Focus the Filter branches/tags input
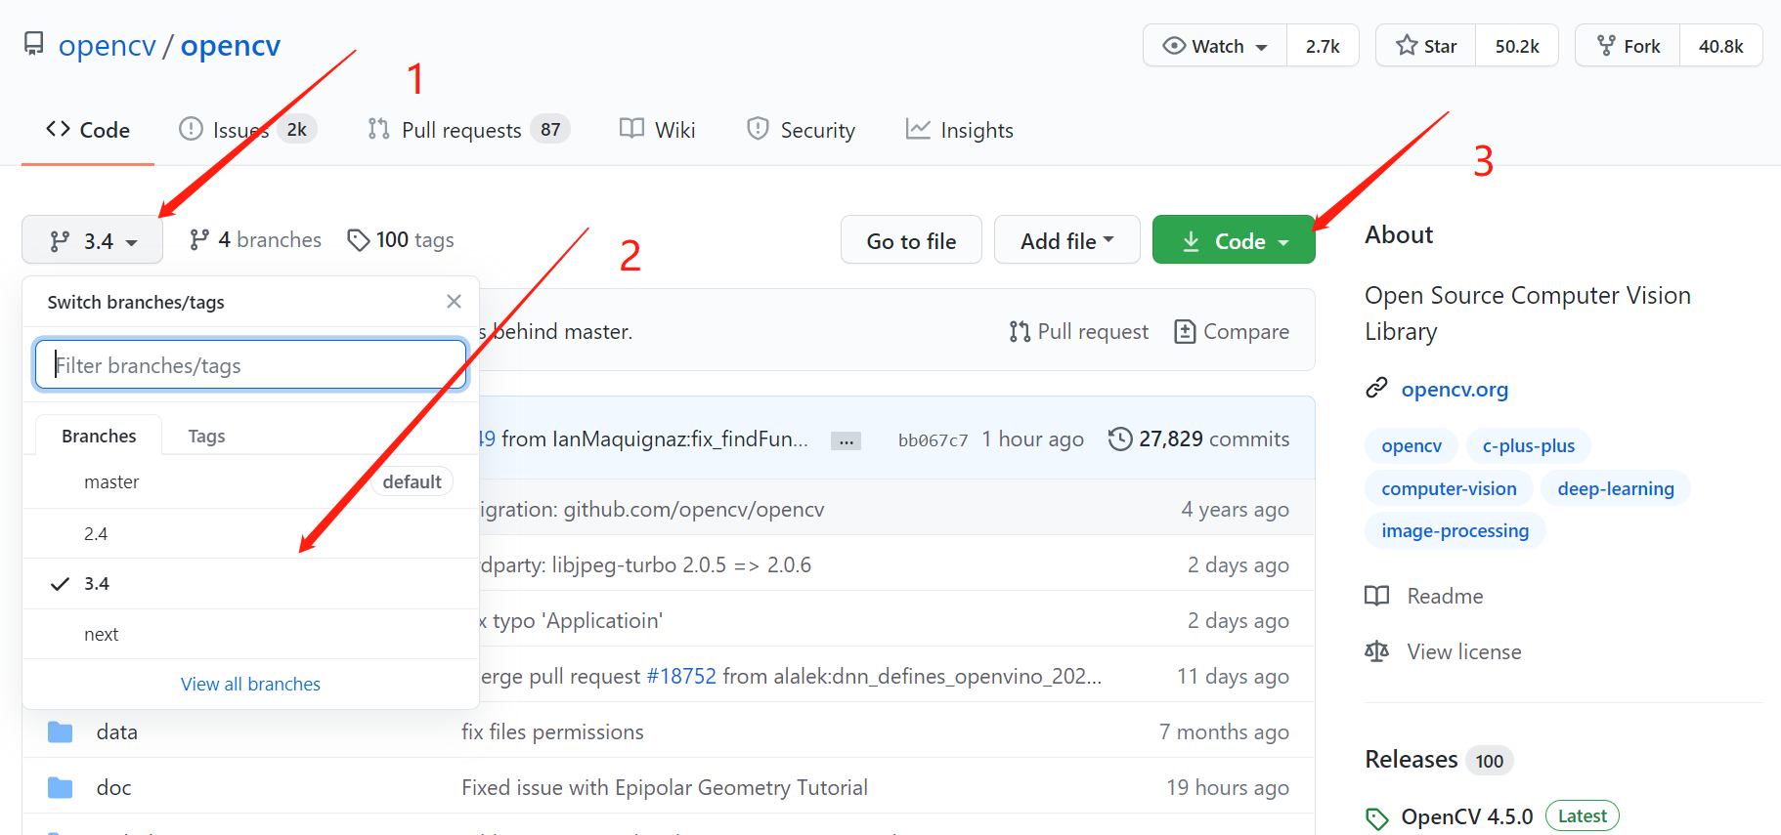Viewport: 1781px width, 835px height. coord(251,365)
